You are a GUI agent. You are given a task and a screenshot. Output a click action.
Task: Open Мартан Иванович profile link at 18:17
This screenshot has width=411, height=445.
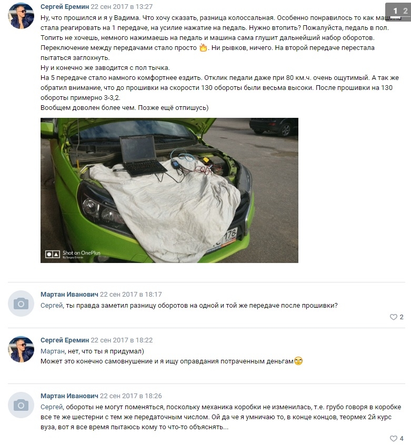(x=69, y=295)
